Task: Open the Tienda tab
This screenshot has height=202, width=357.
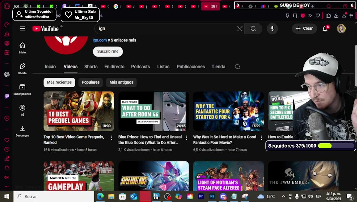Action: 218,67
